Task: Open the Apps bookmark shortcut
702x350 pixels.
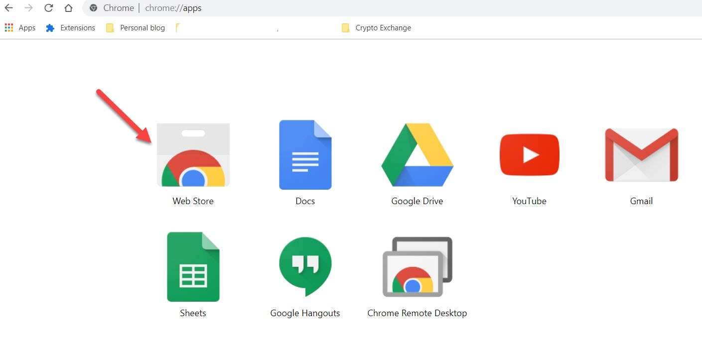Action: tap(20, 28)
